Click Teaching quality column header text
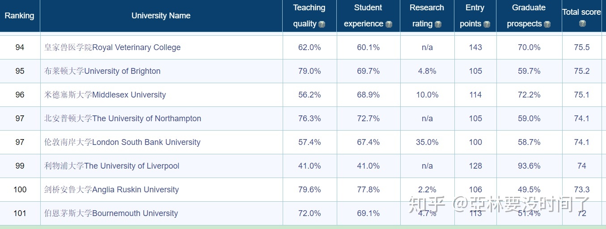This screenshot has width=606, height=229. pos(309,16)
